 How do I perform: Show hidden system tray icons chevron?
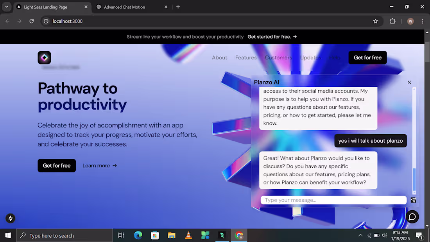(360, 235)
